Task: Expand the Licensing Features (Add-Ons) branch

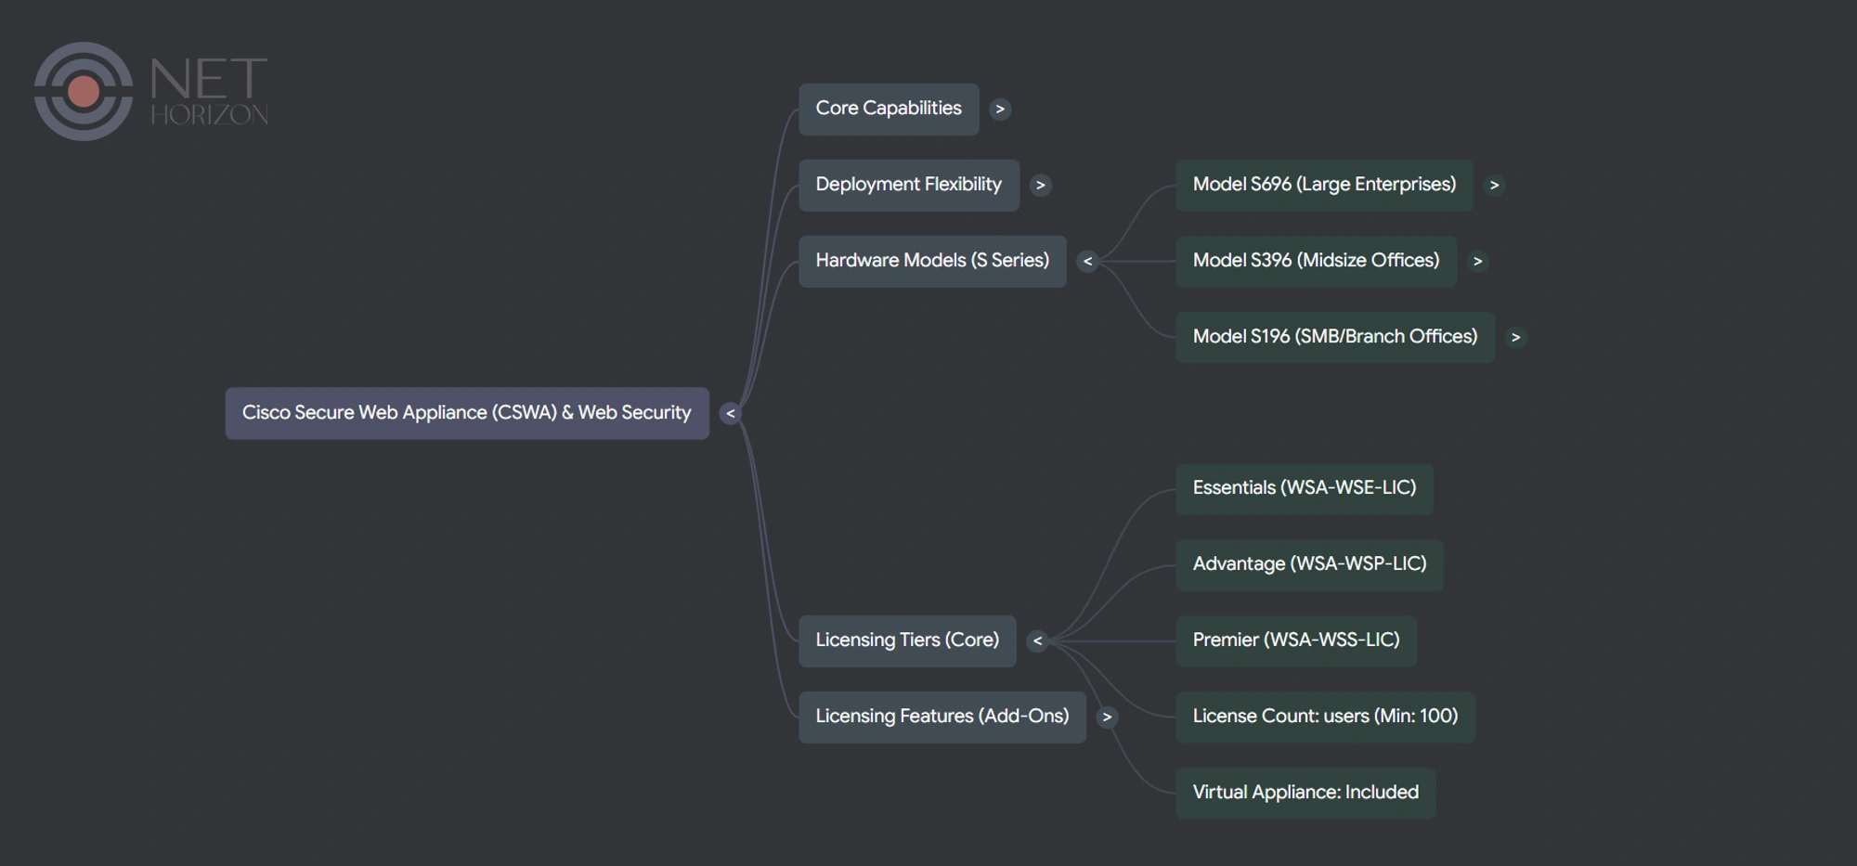Action: pos(1107,717)
